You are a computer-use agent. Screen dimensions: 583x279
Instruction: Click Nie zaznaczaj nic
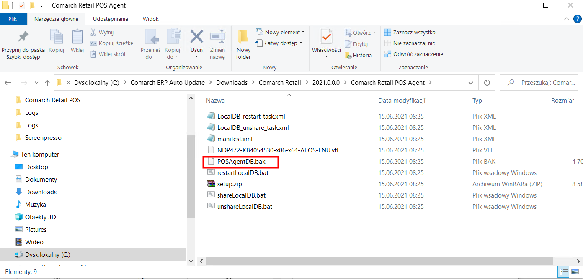[x=410, y=43]
